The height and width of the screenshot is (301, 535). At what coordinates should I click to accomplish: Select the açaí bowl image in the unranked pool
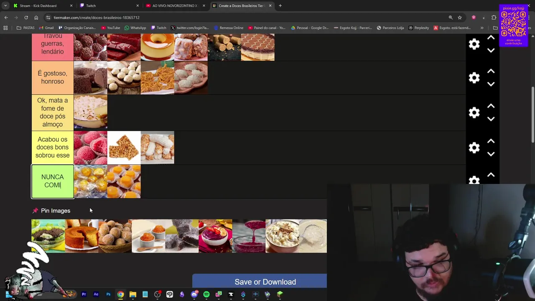(x=215, y=236)
